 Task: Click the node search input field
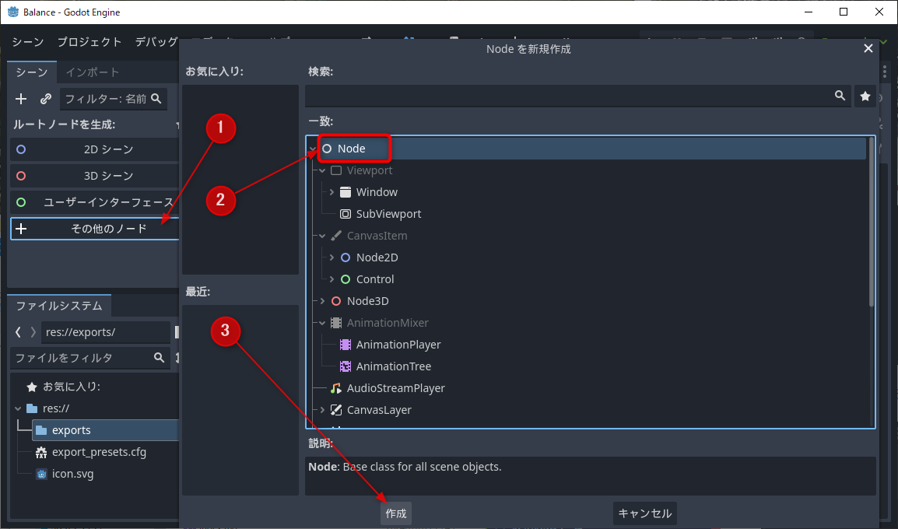pyautogui.click(x=568, y=96)
